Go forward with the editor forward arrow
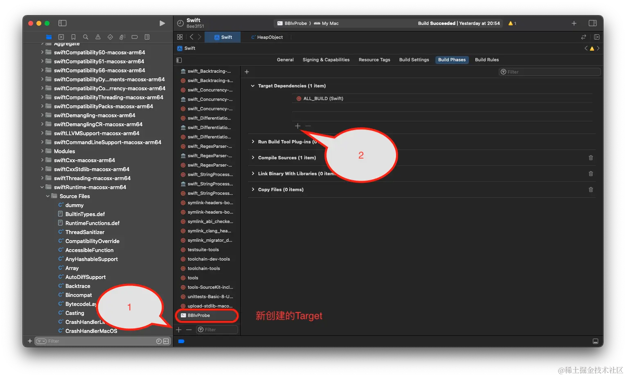626x377 pixels. (x=200, y=37)
